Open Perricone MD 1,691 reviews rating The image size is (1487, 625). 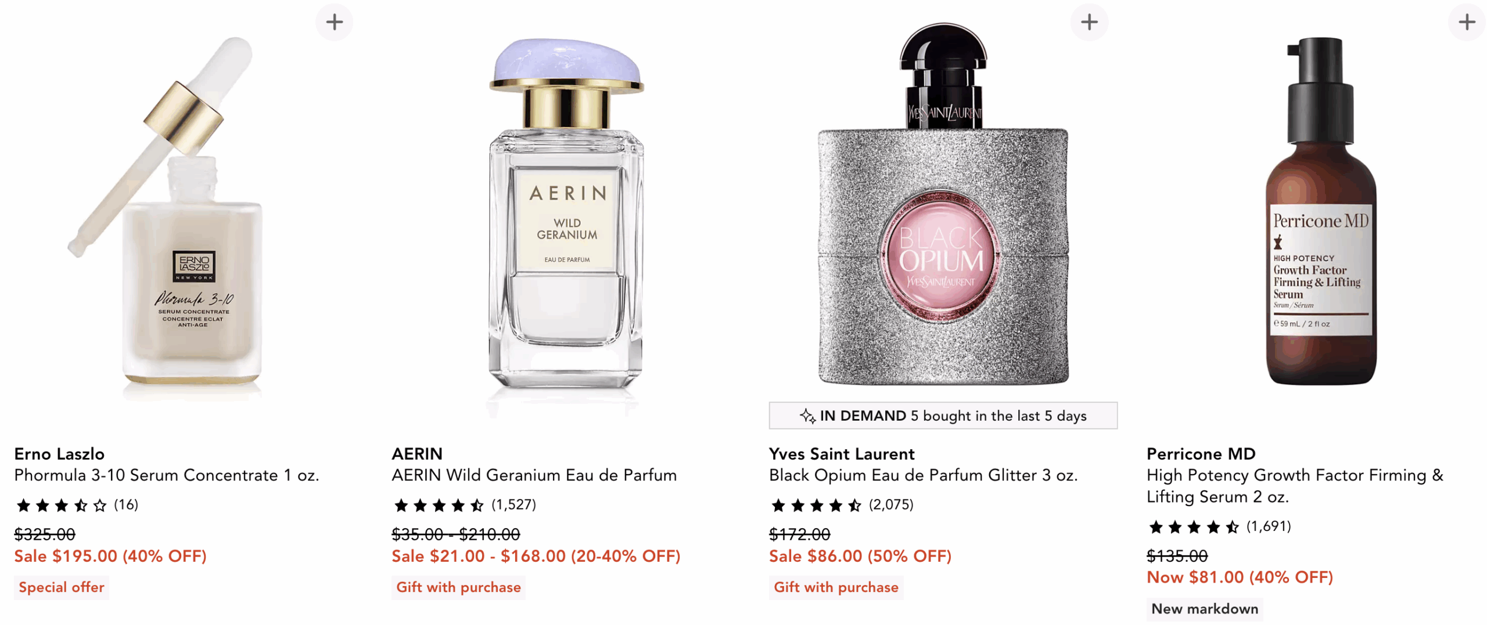click(x=1219, y=526)
